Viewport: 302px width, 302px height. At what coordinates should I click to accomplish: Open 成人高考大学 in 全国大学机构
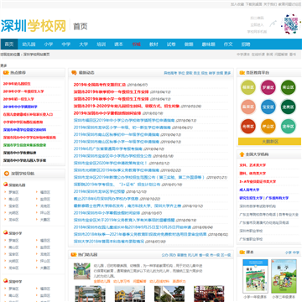pos(249,190)
